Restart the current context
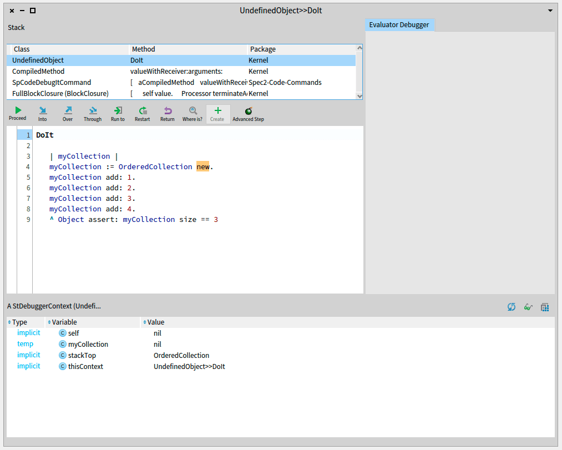The width and height of the screenshot is (562, 450). click(x=143, y=114)
